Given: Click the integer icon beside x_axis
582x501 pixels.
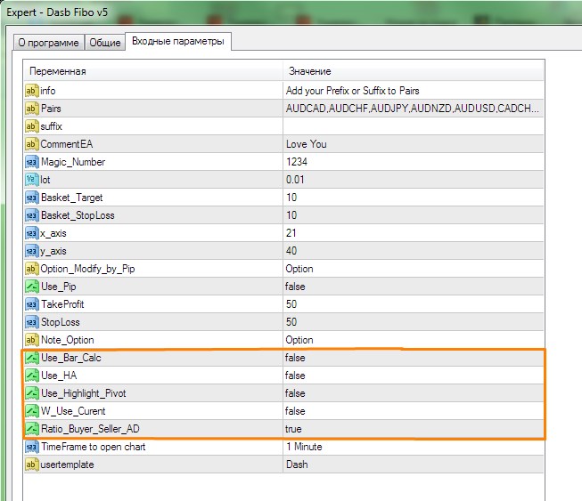Looking at the screenshot, I should pos(32,233).
